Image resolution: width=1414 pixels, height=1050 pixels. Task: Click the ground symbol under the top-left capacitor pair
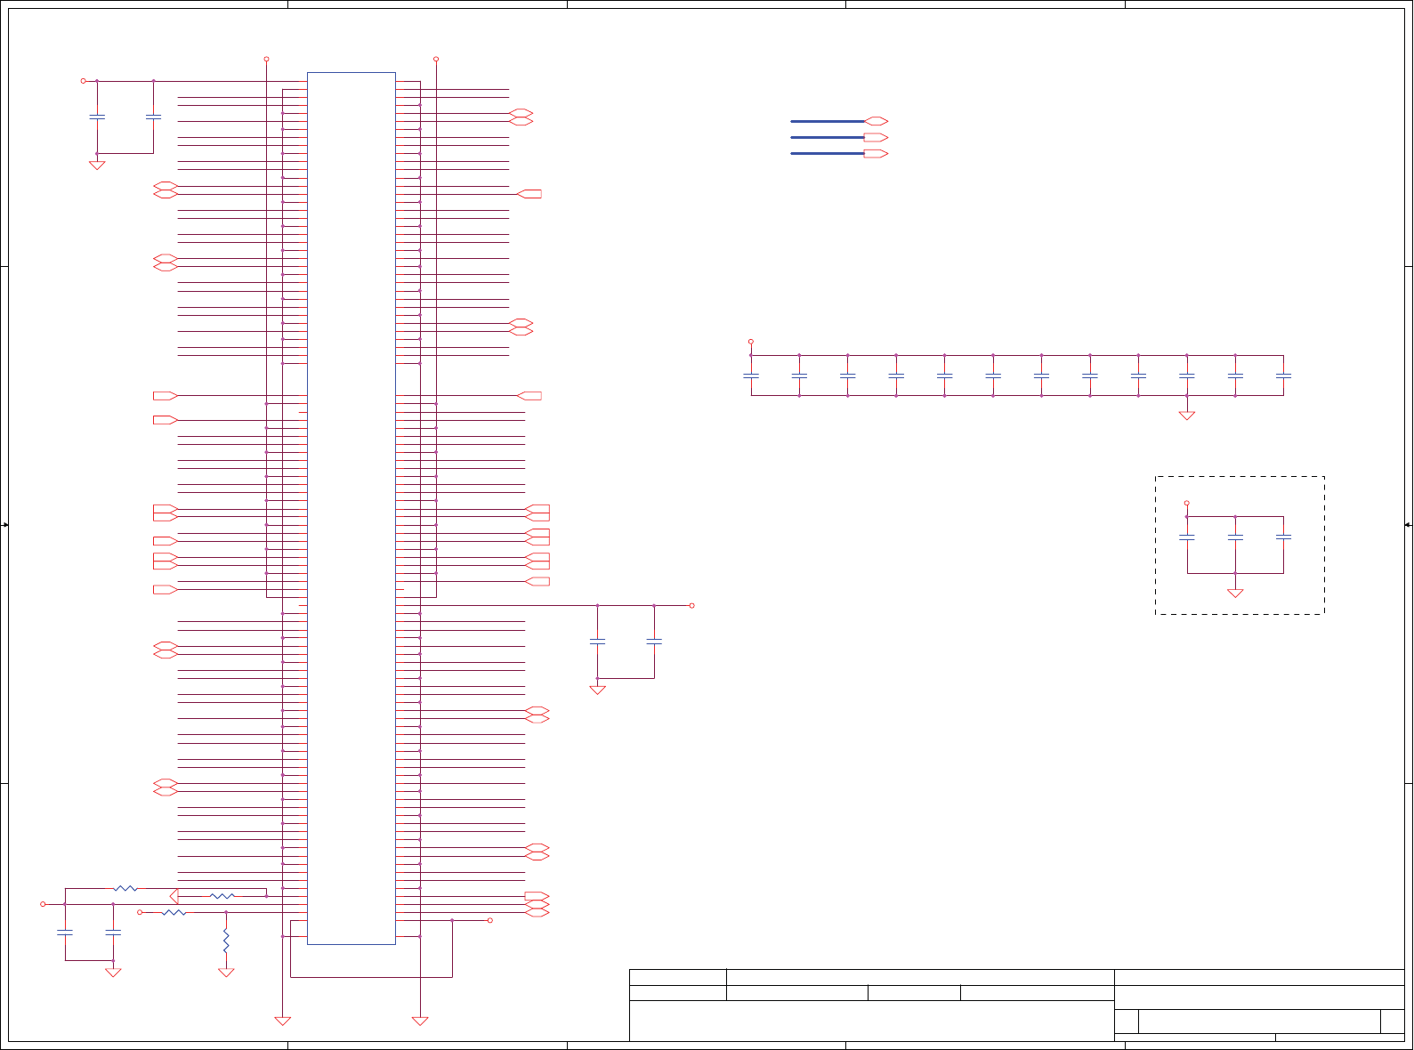click(x=97, y=166)
